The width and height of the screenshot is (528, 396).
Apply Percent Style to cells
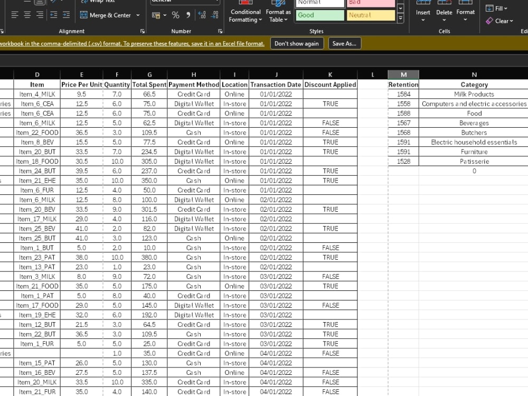point(175,15)
